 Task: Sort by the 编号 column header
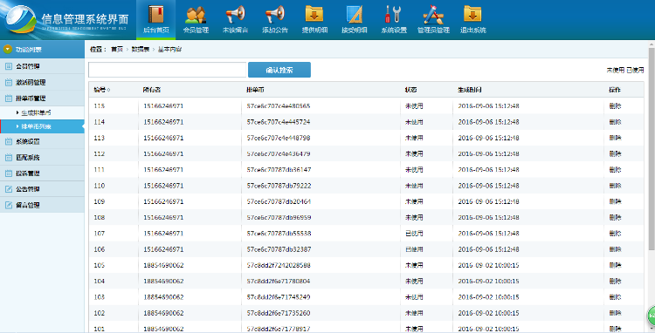point(101,90)
